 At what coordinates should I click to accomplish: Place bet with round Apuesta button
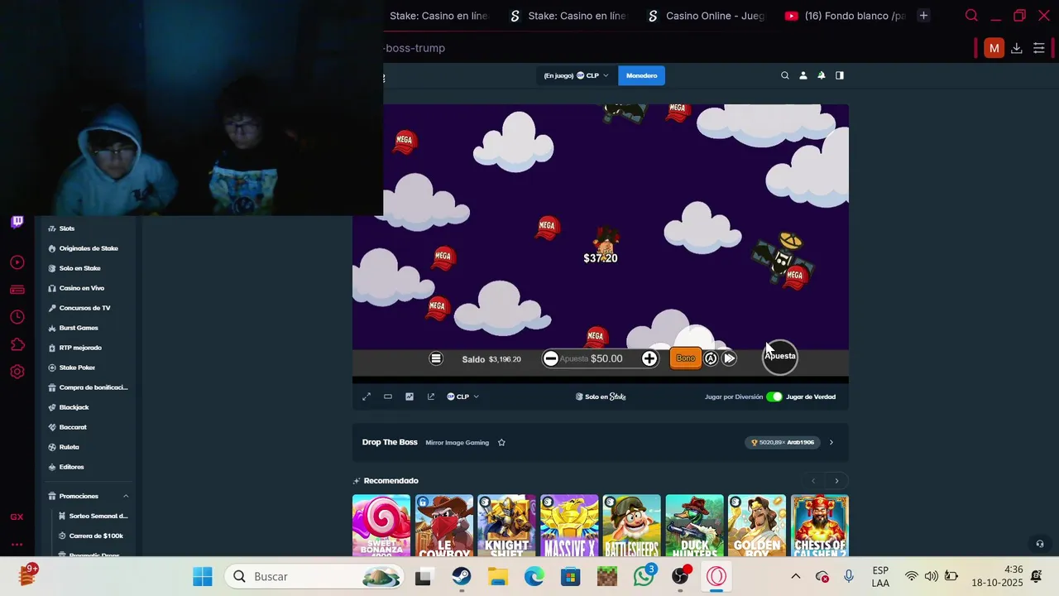pyautogui.click(x=780, y=356)
